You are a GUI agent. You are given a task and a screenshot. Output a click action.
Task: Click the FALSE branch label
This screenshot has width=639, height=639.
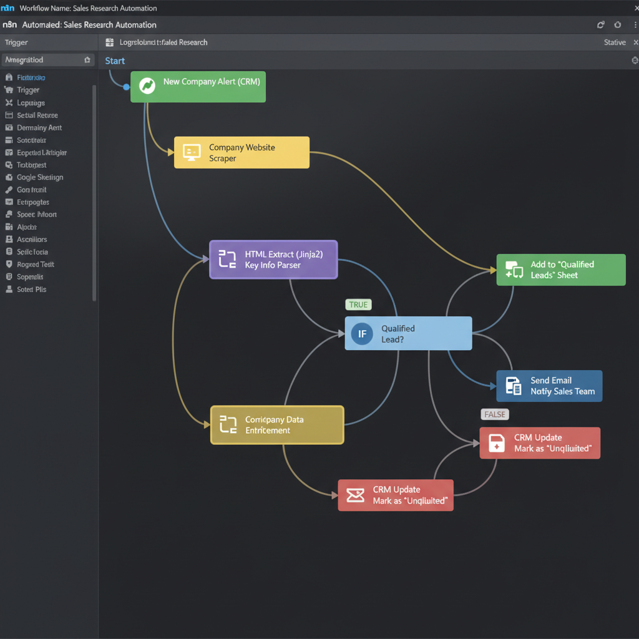[x=495, y=414]
